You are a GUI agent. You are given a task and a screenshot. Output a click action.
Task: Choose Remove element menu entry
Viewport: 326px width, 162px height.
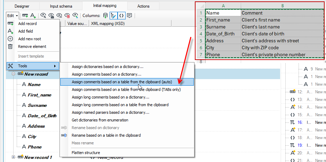[x=33, y=46]
